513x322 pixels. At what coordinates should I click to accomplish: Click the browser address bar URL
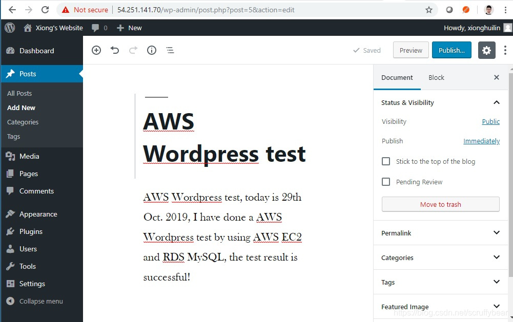coord(206,10)
